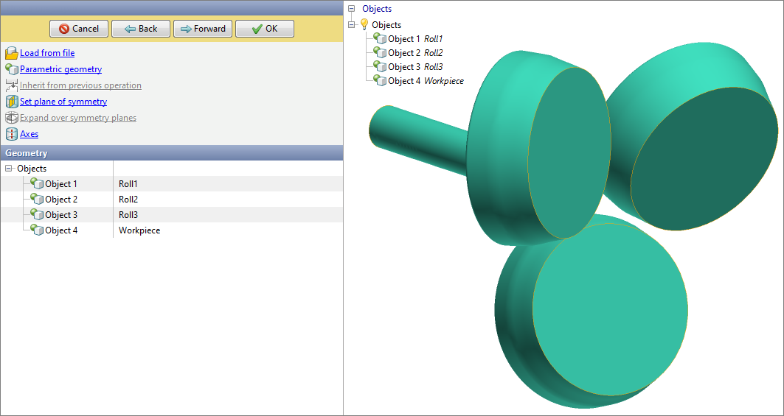784x416 pixels.
Task: Collapse the top Objects node in viewport tree
Action: point(351,9)
